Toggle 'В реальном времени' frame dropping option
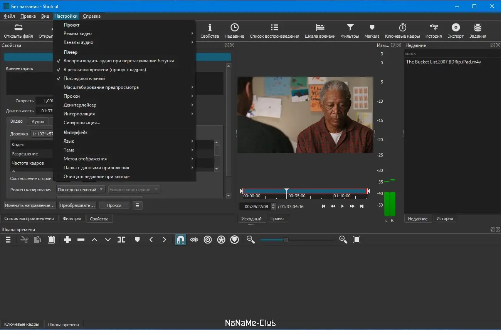The image size is (501, 330). [104, 70]
